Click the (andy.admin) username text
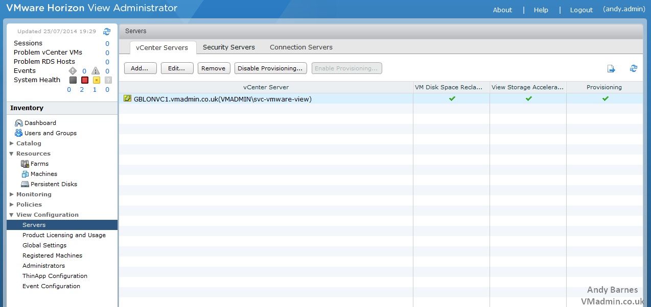651x307 pixels. coord(623,9)
